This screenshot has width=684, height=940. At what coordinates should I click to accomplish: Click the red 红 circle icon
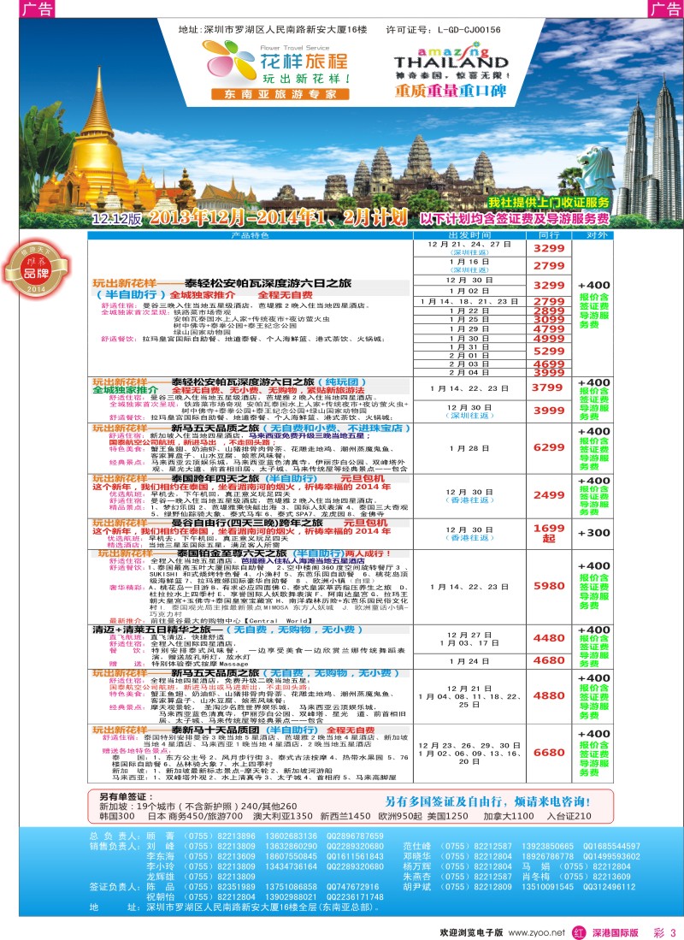point(579,932)
